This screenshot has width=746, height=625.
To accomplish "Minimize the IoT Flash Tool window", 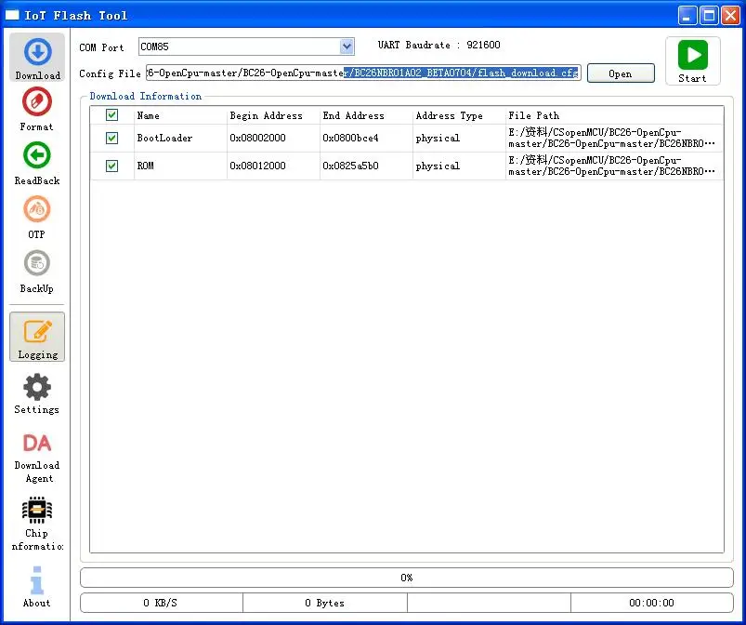I will pos(687,15).
